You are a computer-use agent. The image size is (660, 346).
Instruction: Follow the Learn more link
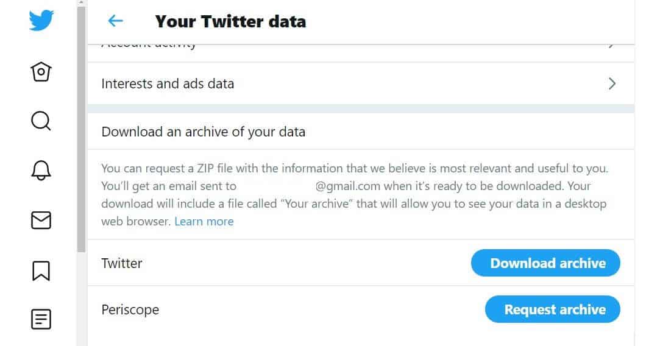click(x=204, y=221)
